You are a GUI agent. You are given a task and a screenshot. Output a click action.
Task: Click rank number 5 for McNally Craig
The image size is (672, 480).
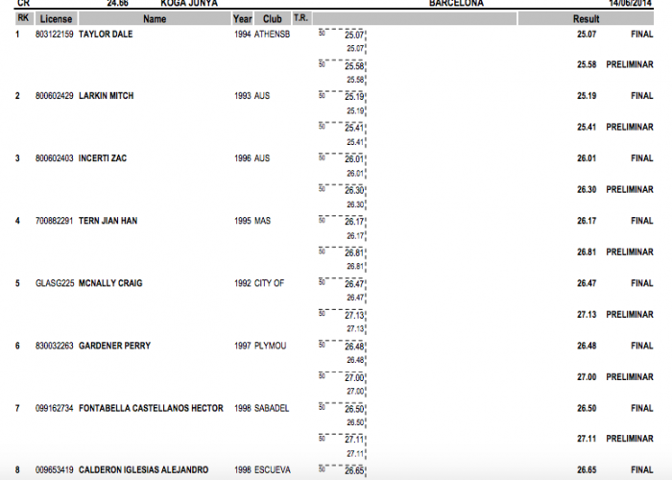pyautogui.click(x=17, y=284)
